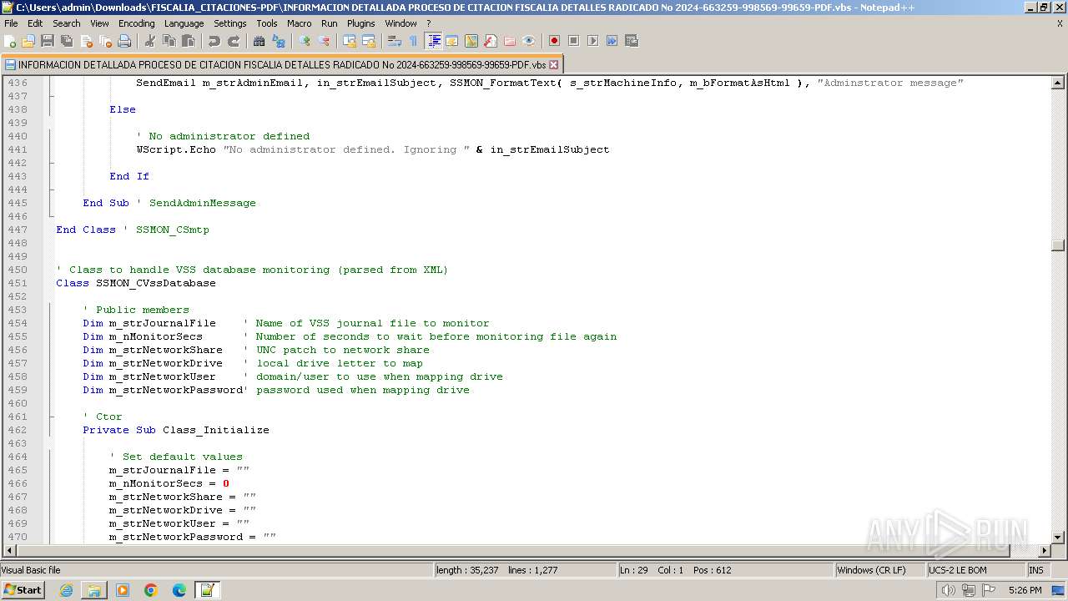Open the Replace dialog icon
Screen dimensions: 1068x601
click(x=279, y=41)
